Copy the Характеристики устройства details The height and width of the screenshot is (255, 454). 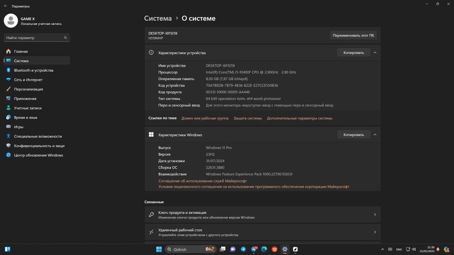(354, 53)
